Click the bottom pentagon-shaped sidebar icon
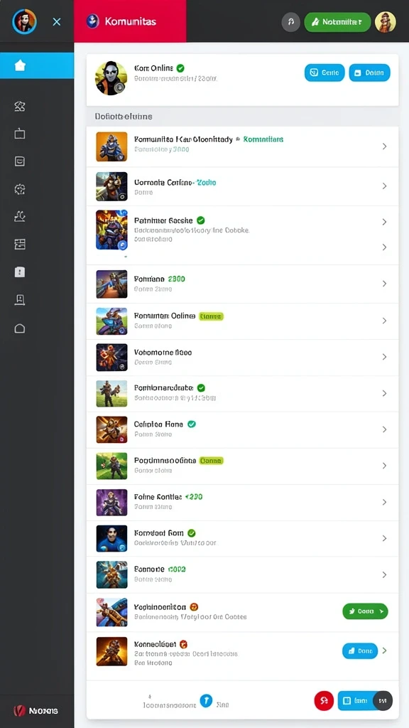This screenshot has width=409, height=728. point(19,328)
